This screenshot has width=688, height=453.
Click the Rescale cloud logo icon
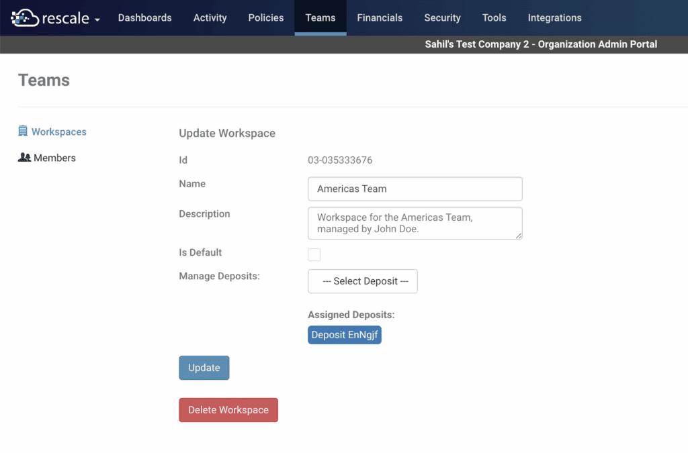pos(25,18)
